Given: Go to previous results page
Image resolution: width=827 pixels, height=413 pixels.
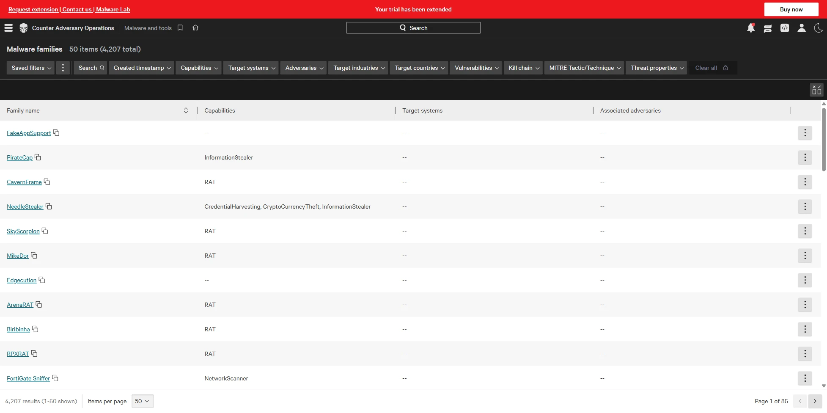Looking at the screenshot, I should (800, 401).
